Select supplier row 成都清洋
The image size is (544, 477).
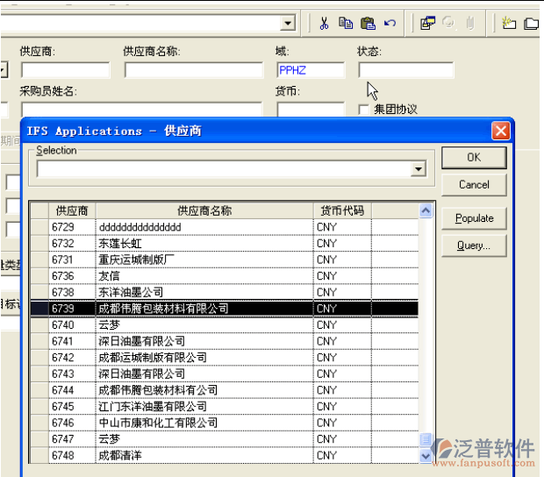[224, 455]
